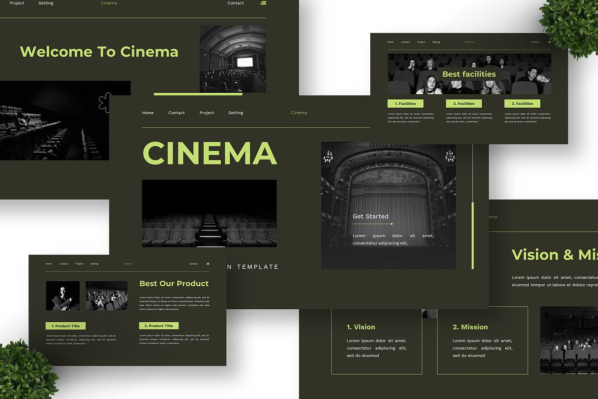This screenshot has width=598, height=399.
Task: Select Project in the Welcome To Cinema slide nav
Action: 17,3
